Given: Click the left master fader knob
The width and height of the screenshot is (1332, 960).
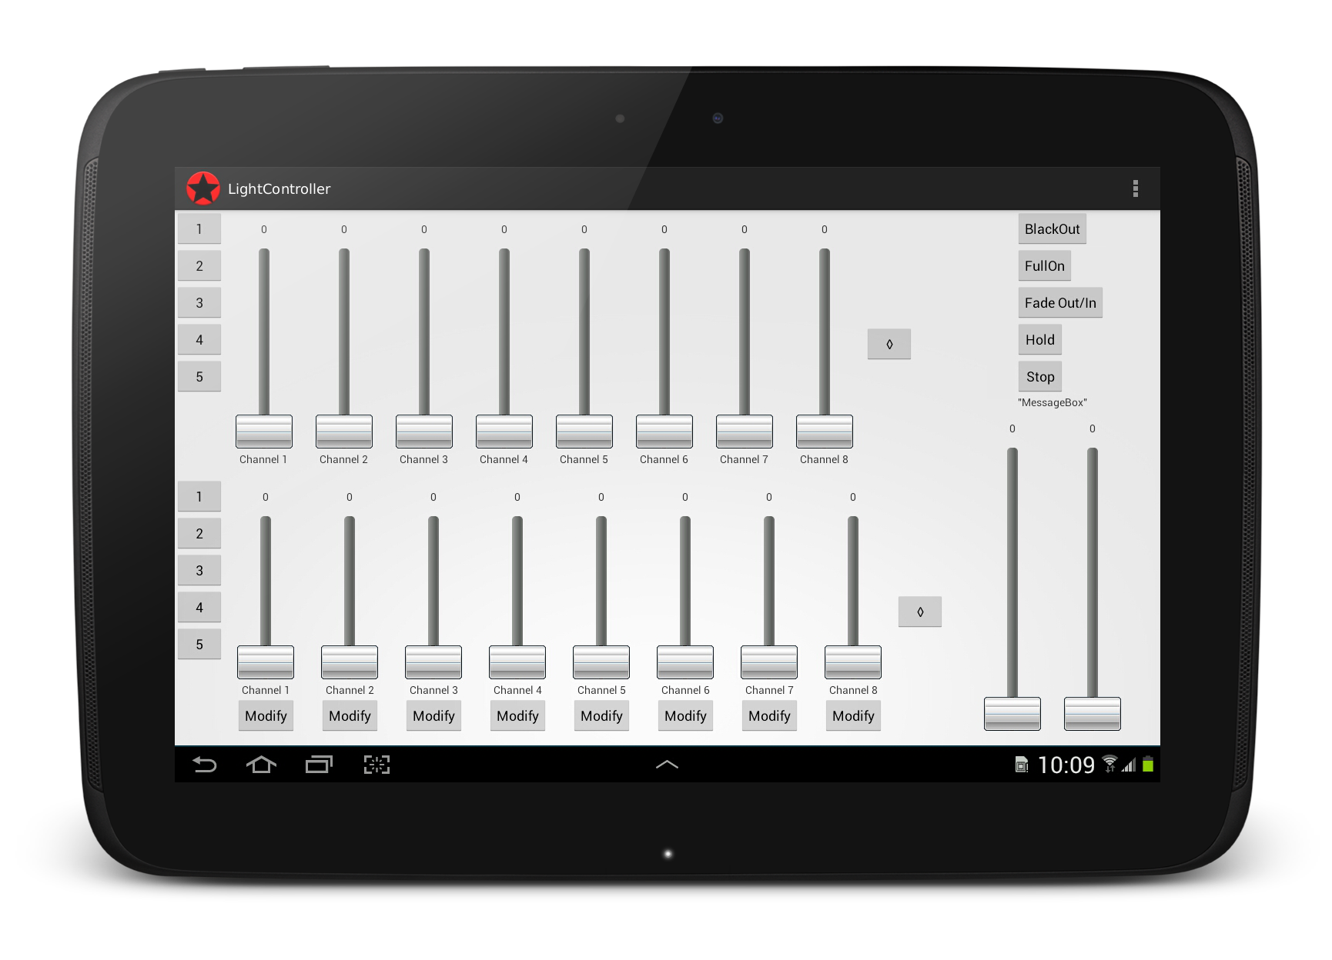Looking at the screenshot, I should 1012,714.
